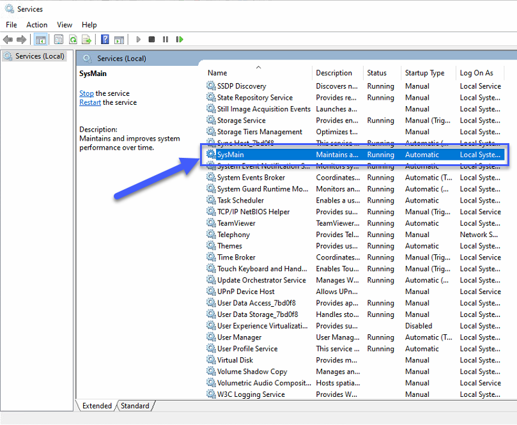Click the Forward arrow in toolbar

22,40
